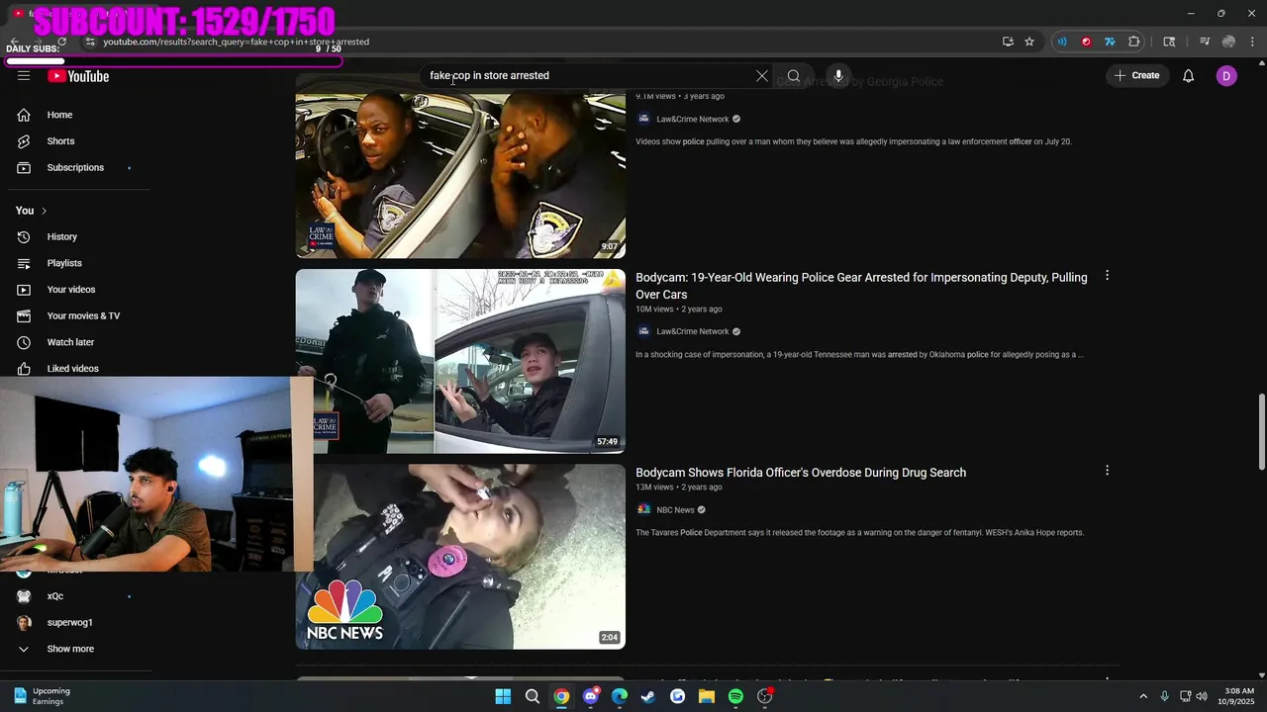Submit search with the magnifying glass button
This screenshot has height=712, width=1267.
pos(794,75)
